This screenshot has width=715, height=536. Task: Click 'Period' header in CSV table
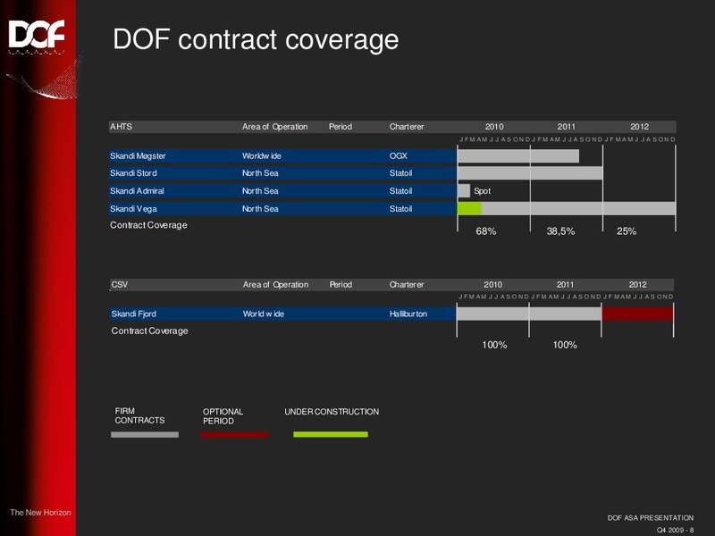pos(341,284)
